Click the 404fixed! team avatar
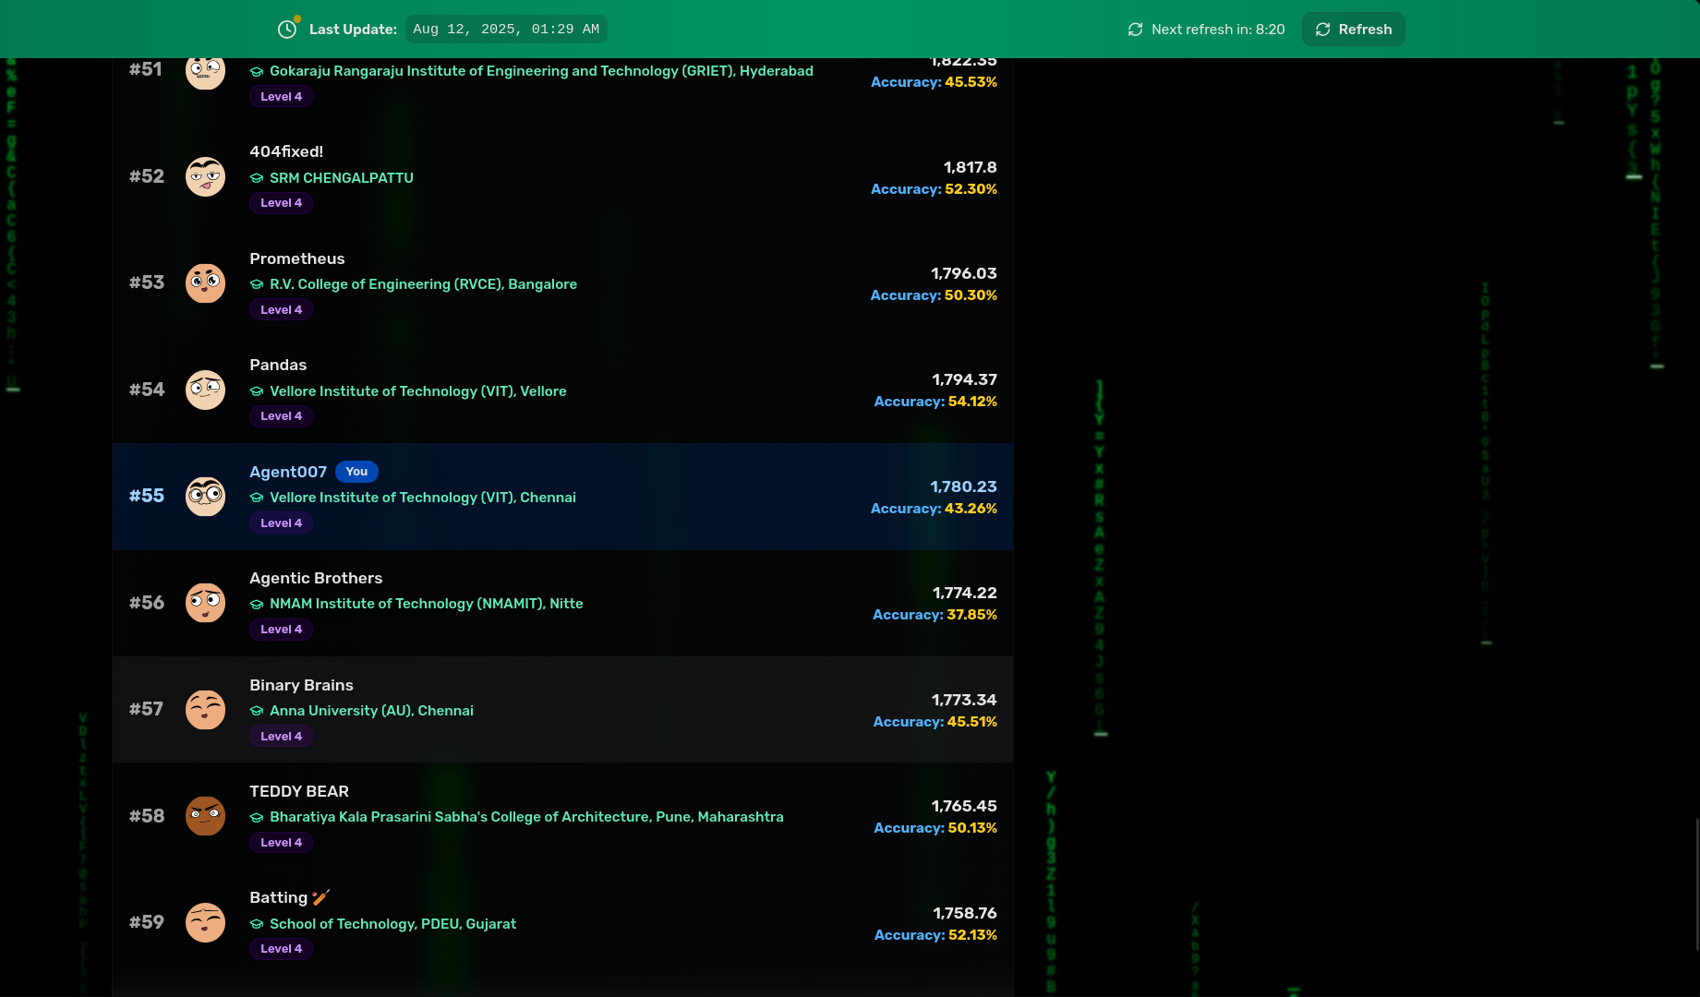1700x997 pixels. (205, 176)
